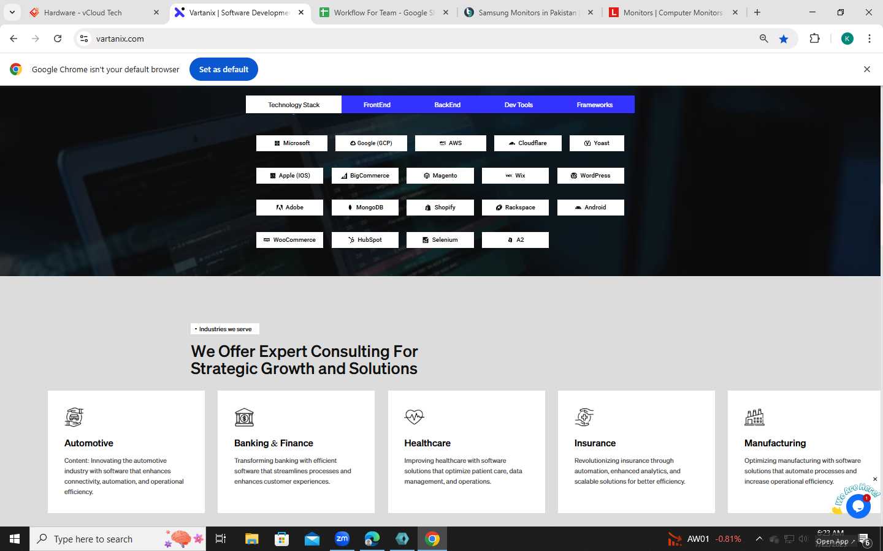Select the Dev Tools tab
This screenshot has width=883, height=551.
pyautogui.click(x=518, y=105)
